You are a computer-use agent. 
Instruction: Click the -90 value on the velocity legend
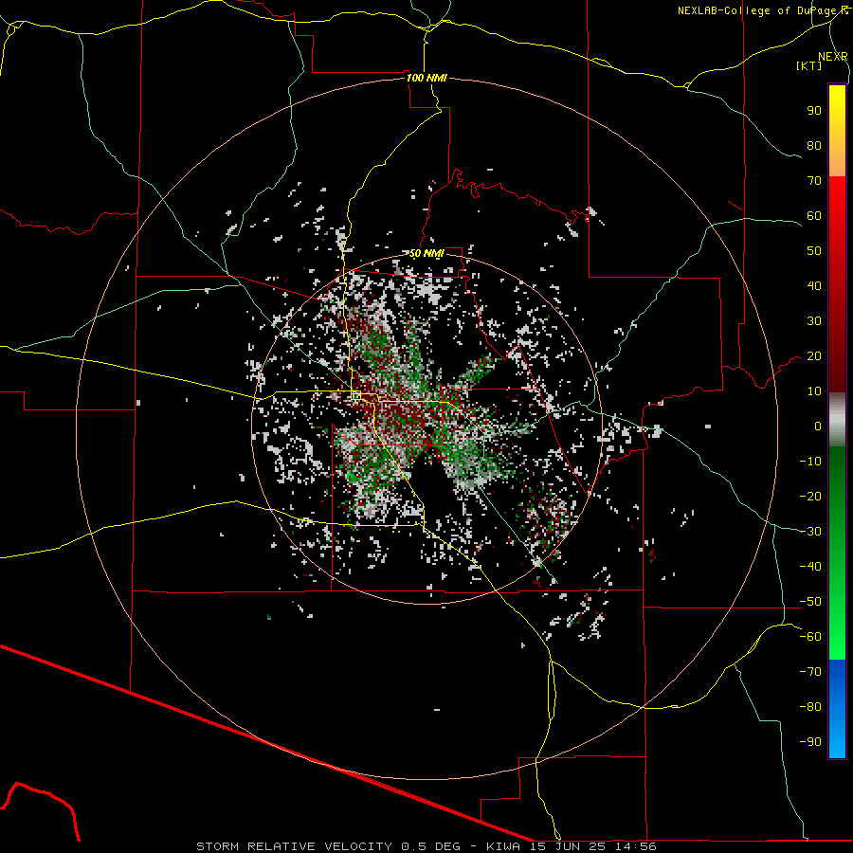(810, 742)
